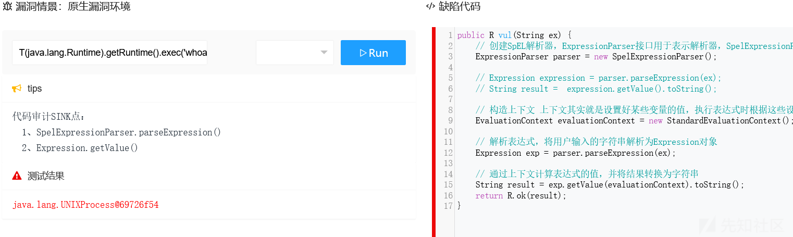Click the comment 解析表达式 on line 11
Image resolution: width=793 pixels, height=237 pixels.
[597, 142]
